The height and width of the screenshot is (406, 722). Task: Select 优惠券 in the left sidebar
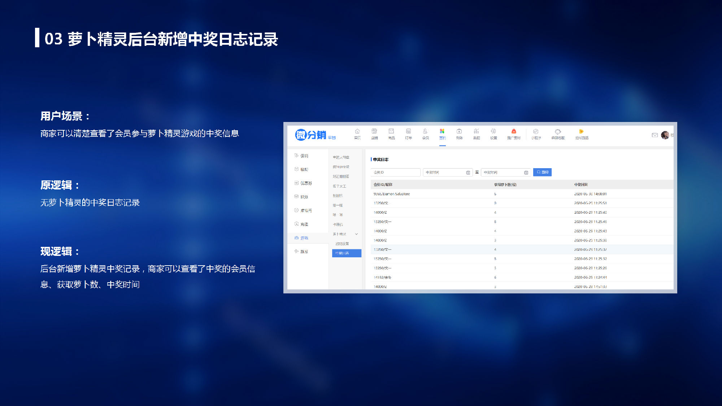tap(306, 183)
